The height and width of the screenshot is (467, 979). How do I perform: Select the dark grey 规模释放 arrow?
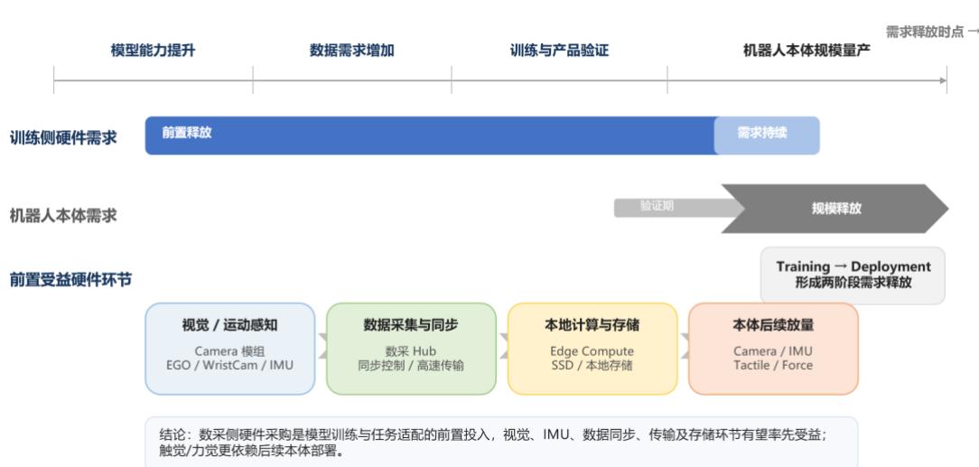coord(835,209)
